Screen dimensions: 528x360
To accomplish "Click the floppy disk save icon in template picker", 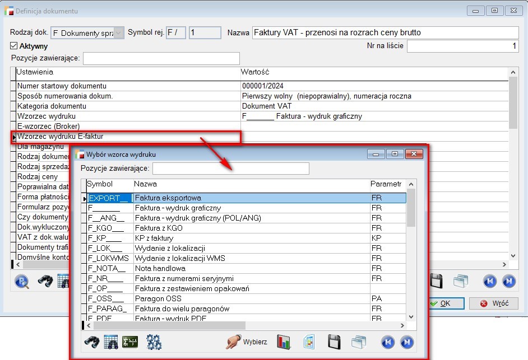I will pos(334,341).
